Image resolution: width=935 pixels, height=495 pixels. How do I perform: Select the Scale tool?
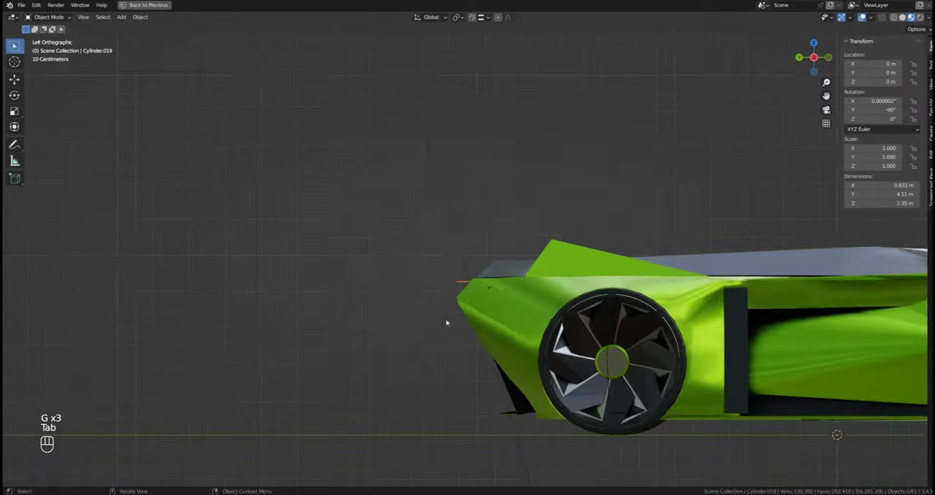pos(14,111)
